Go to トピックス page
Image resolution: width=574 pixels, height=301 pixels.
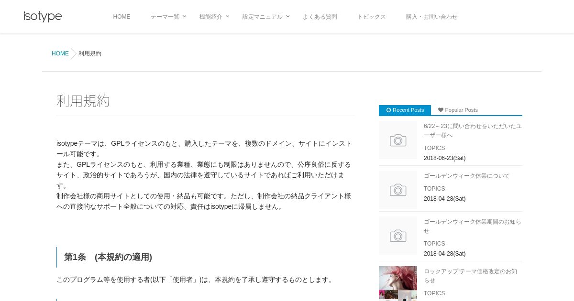pos(372,17)
